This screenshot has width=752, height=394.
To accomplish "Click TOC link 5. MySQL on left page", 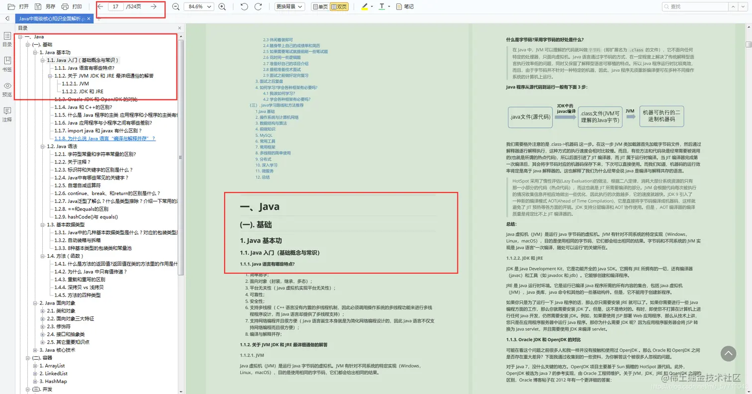I will coord(264,135).
